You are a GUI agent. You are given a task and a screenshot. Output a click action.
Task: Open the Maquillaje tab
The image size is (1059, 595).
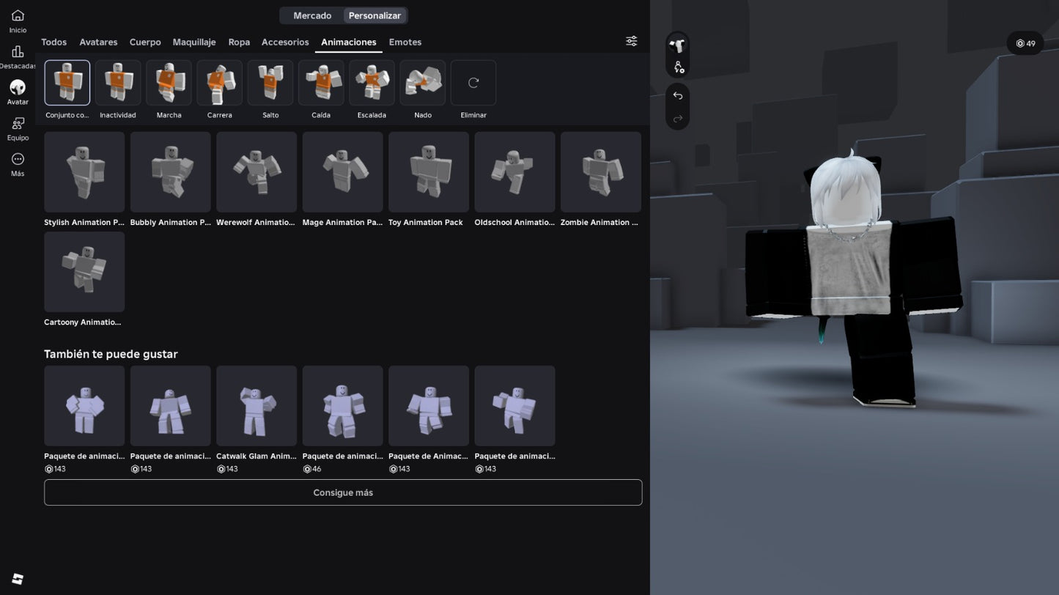coord(194,42)
